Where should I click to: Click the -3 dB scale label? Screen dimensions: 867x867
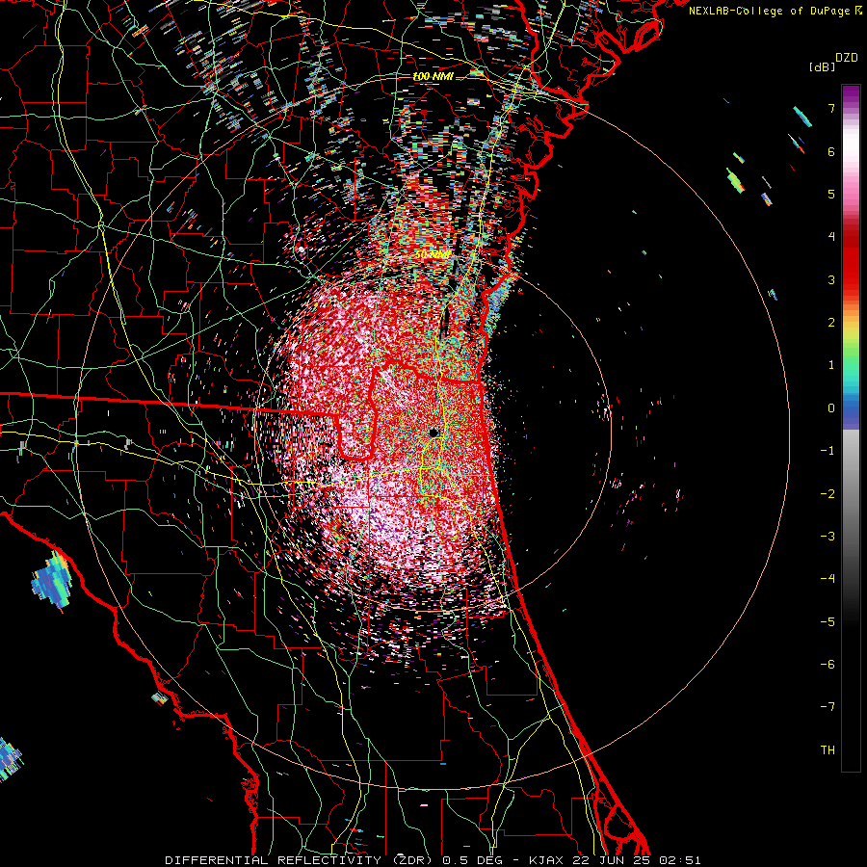point(828,537)
